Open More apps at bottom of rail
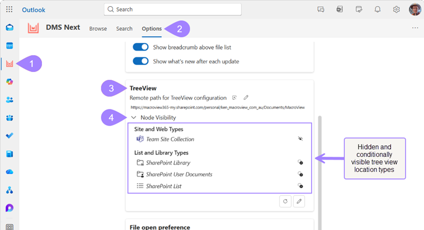The height and width of the screenshot is (230, 424). [x=10, y=227]
